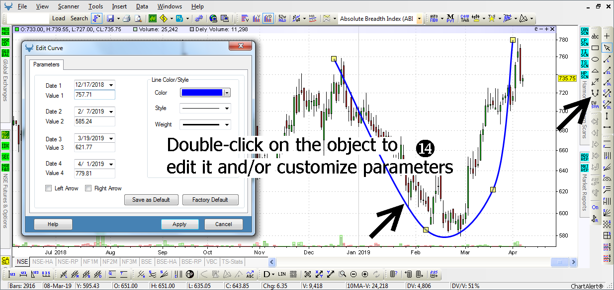Image resolution: width=614 pixels, height=290 pixels.
Task: Click the Apply button
Action: (179, 224)
